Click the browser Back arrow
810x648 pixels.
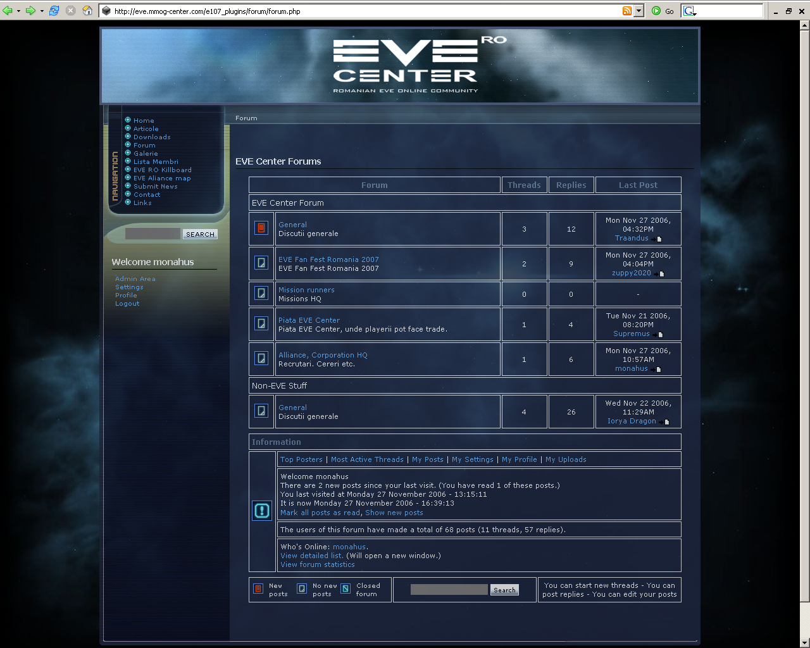click(x=8, y=11)
